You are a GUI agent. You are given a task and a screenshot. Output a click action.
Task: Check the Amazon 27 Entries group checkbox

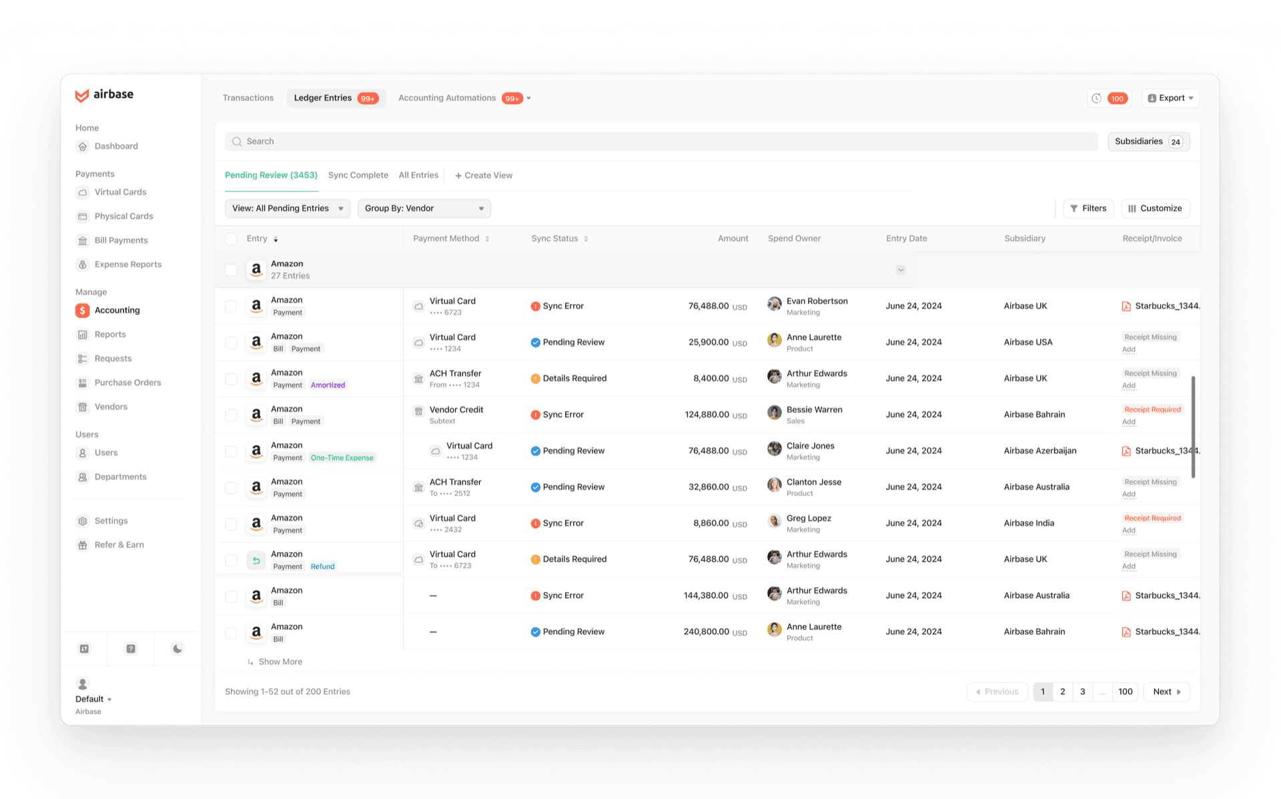click(231, 270)
